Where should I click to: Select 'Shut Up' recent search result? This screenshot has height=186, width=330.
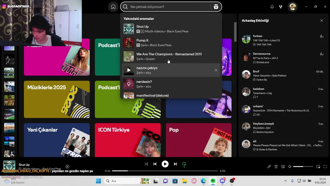pos(171,29)
